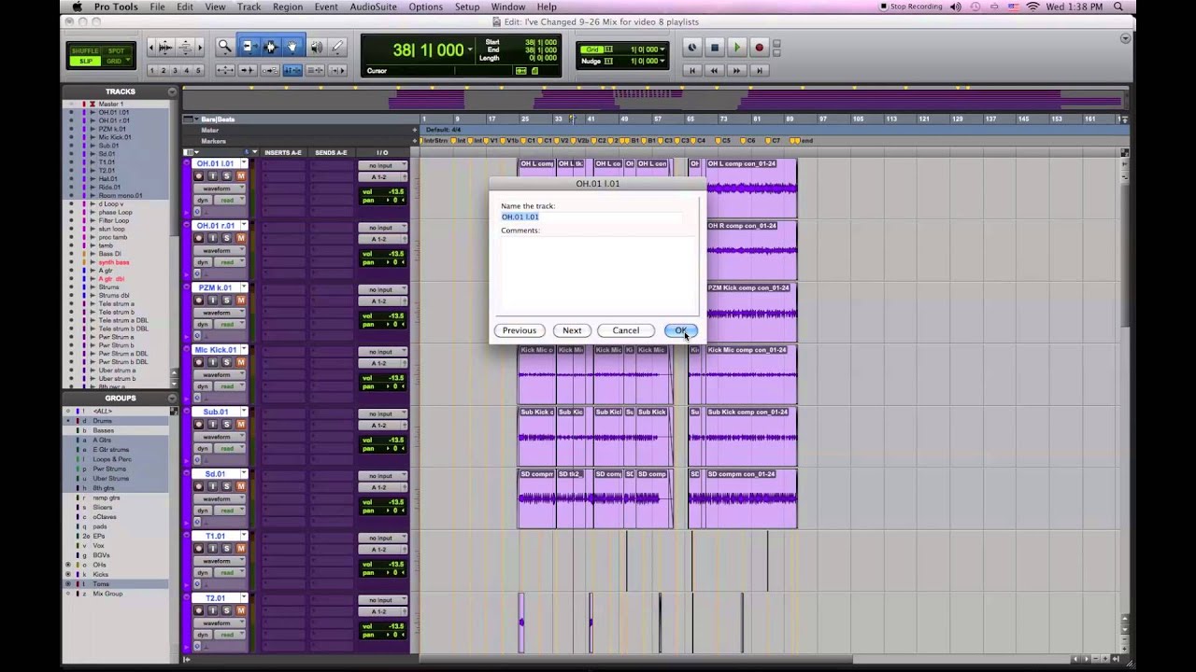Click vol -13.5 field on OH.01 l.01

coord(383,191)
